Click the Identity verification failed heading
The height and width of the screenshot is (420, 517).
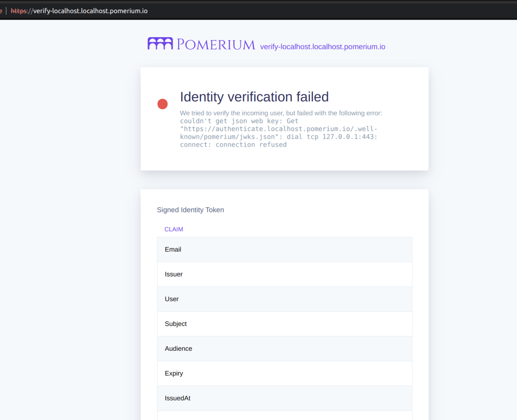(x=254, y=97)
